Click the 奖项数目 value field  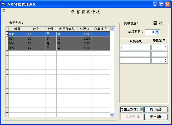coord(150,32)
